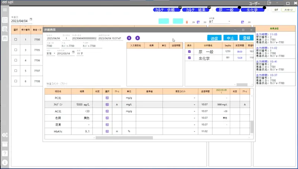Viewport: 298px width, 169px height.
Task: Uncheck the 尿 一般 display checkbox
Action: tap(190, 52)
